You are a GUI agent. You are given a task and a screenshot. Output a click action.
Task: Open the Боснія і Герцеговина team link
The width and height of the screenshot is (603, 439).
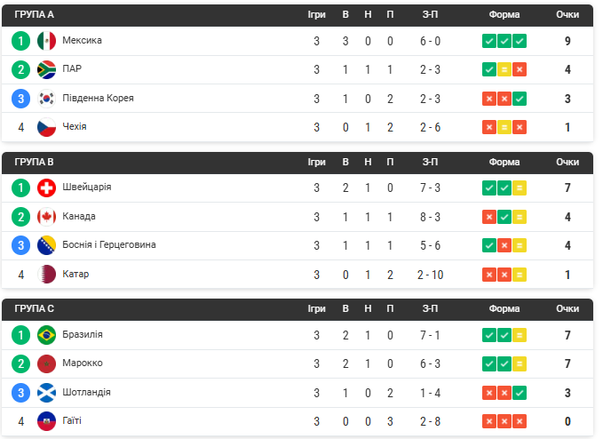tap(109, 244)
